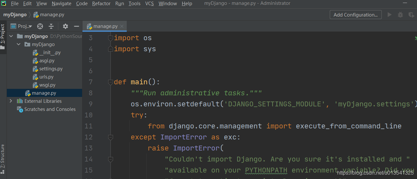Viewport: 417px width, 179px height.
Task: Open the Help menu
Action: [x=187, y=4]
